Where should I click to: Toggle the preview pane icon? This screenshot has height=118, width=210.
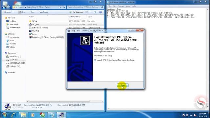95,12
